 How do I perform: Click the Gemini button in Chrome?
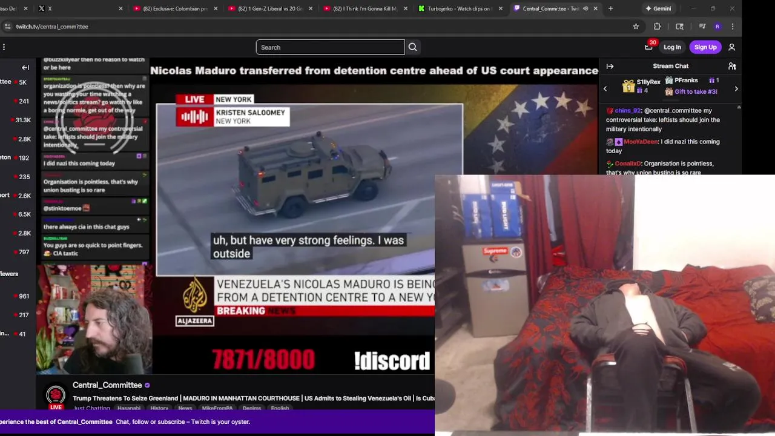click(x=658, y=8)
